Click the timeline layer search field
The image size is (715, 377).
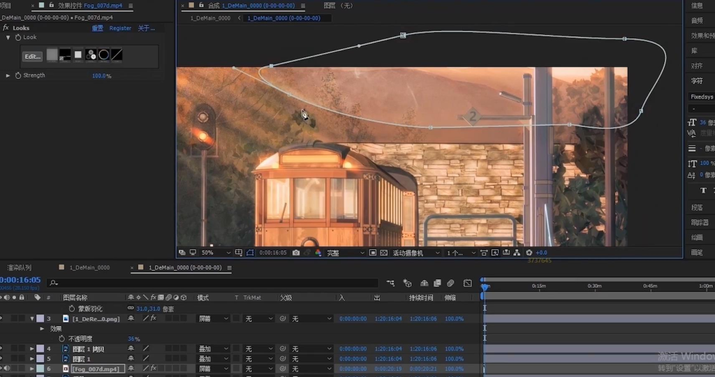click(212, 283)
